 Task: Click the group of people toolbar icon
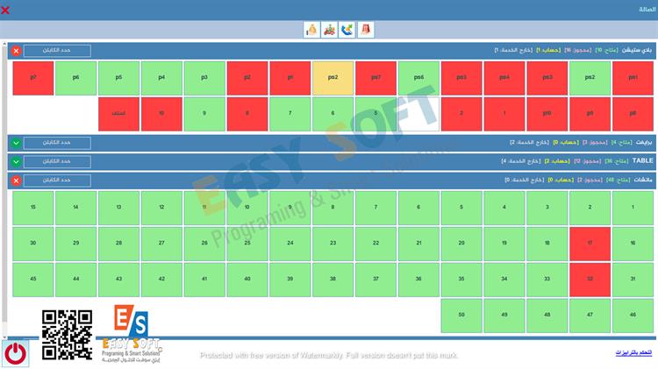pyautogui.click(x=329, y=30)
